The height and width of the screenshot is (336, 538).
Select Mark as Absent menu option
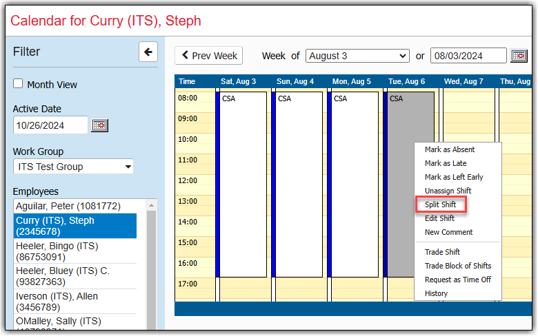(450, 149)
